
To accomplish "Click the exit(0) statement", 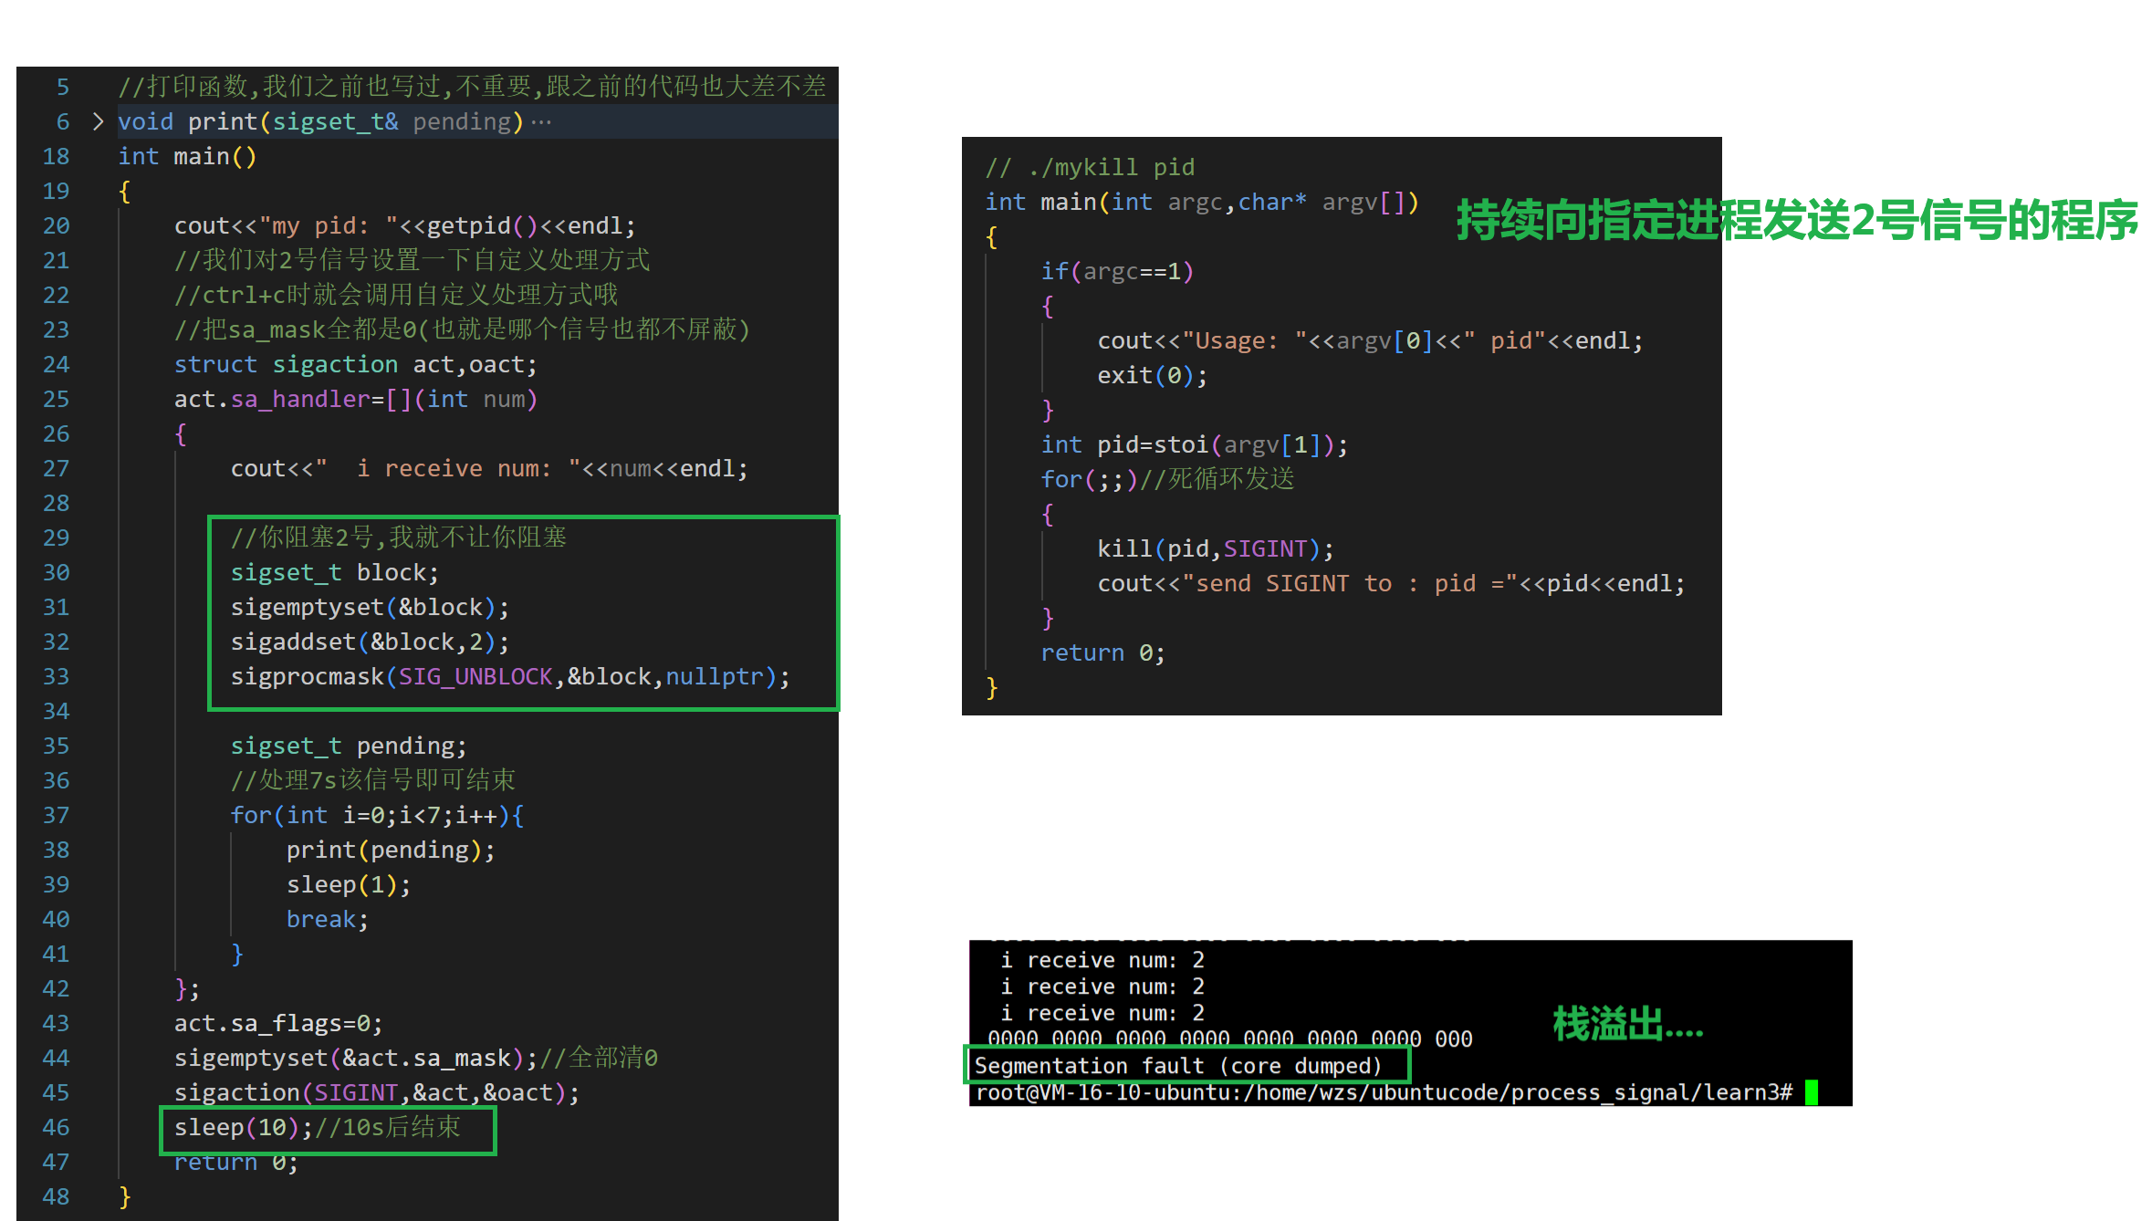I will tap(1152, 376).
